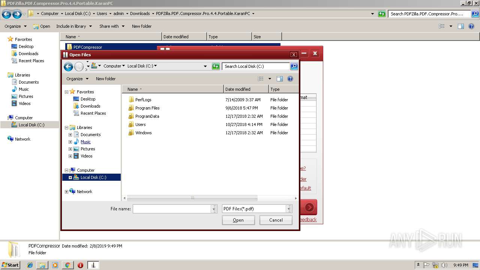This screenshot has width=480, height=270.
Task: Click Open in Explorer toolbar
Action: click(x=42, y=26)
